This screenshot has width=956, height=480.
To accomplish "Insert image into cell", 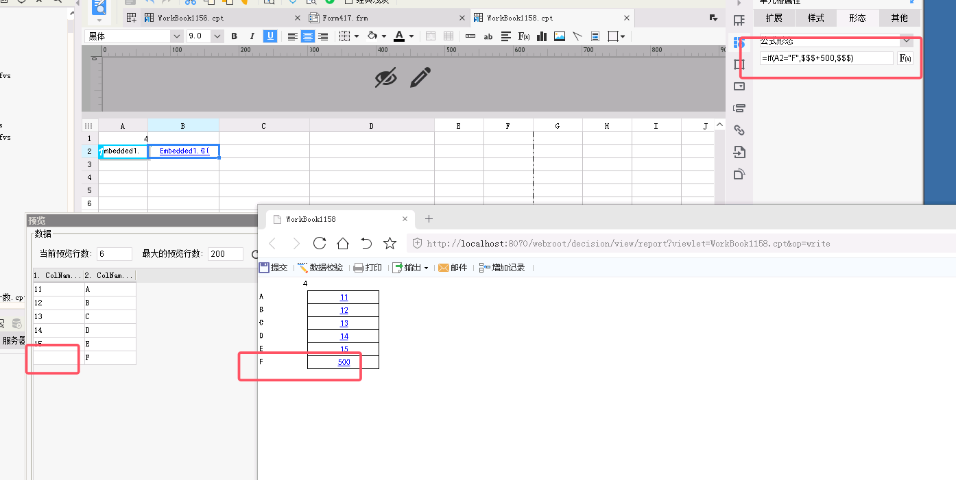I will pyautogui.click(x=560, y=36).
